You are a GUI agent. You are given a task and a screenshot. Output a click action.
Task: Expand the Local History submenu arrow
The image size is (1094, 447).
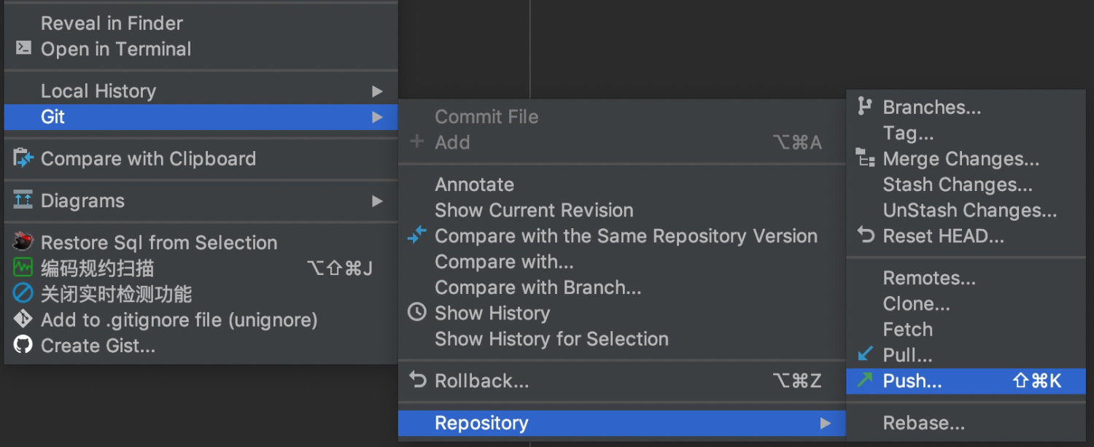(377, 91)
